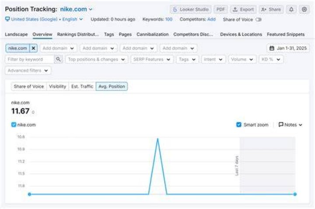Show the Share of Voice chart

(29, 86)
